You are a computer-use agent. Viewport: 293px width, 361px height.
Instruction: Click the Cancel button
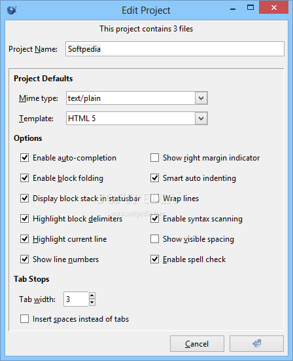pyautogui.click(x=197, y=343)
